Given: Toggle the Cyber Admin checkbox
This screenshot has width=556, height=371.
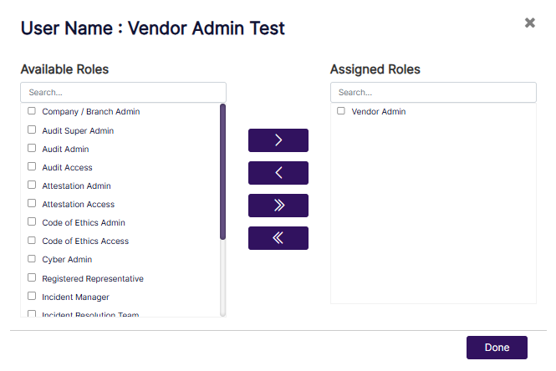Looking at the screenshot, I should click(x=32, y=259).
